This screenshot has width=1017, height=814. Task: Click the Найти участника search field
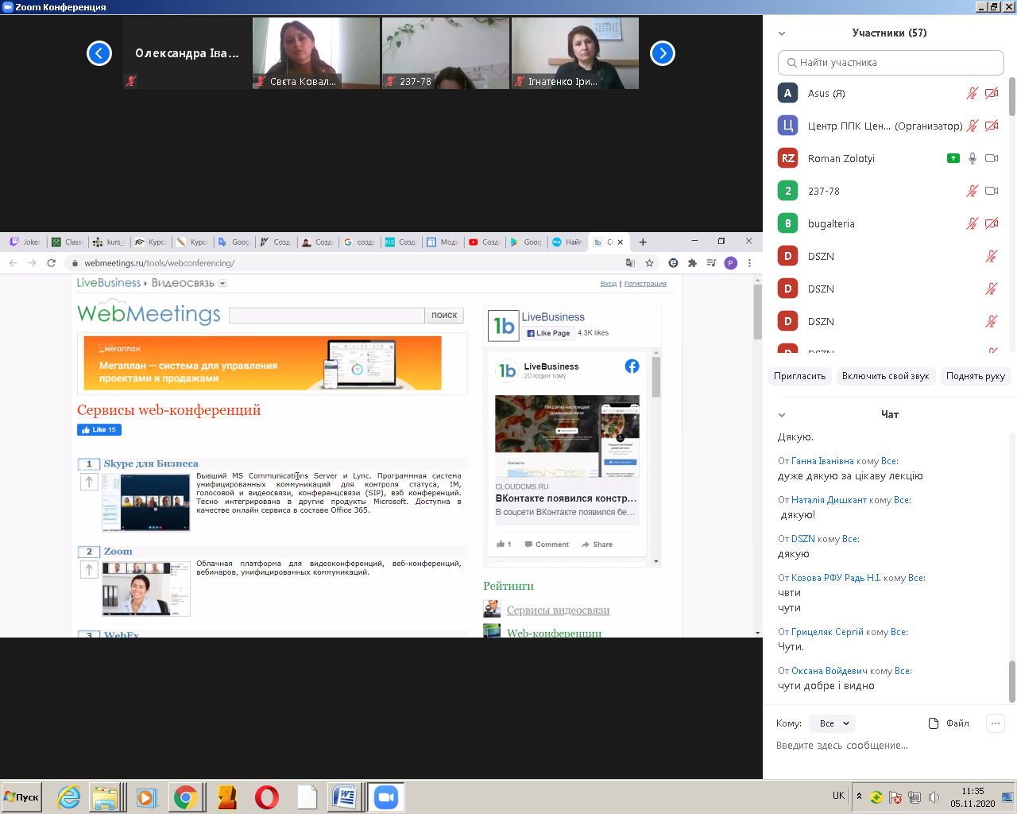[891, 63]
